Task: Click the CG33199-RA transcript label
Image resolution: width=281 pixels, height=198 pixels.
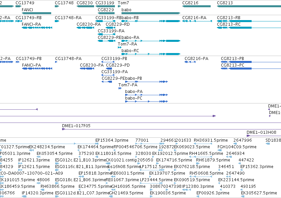Action: 111,31
